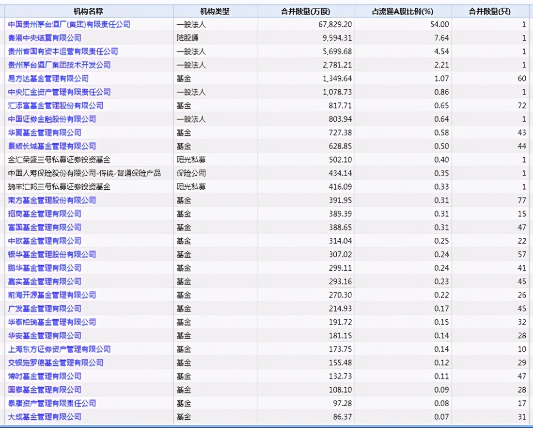Select the 1,349.64 share quantity cell
Screen dimensions: 533x428
(x=337, y=79)
